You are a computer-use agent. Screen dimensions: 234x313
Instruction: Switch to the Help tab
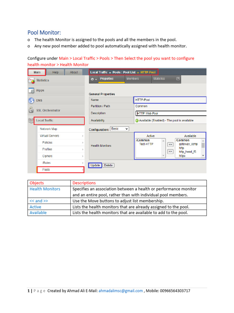point(55,72)
